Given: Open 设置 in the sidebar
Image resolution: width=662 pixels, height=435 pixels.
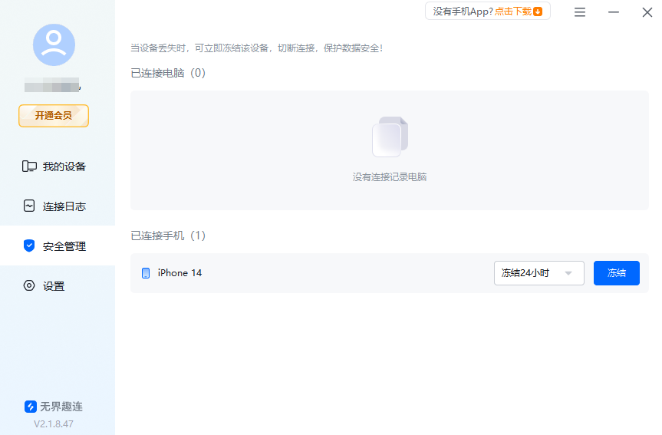Looking at the screenshot, I should coord(58,286).
